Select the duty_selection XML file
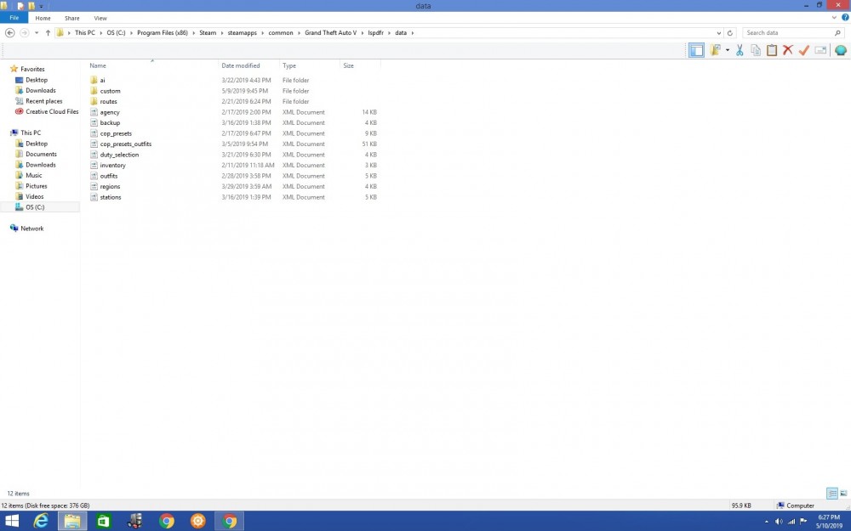851x531 pixels. pyautogui.click(x=119, y=155)
